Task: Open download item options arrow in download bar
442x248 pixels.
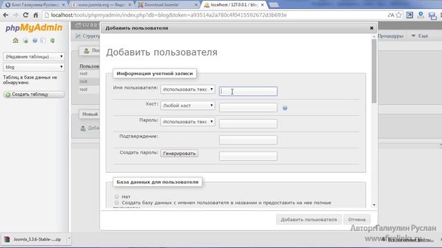Action: coord(69,239)
